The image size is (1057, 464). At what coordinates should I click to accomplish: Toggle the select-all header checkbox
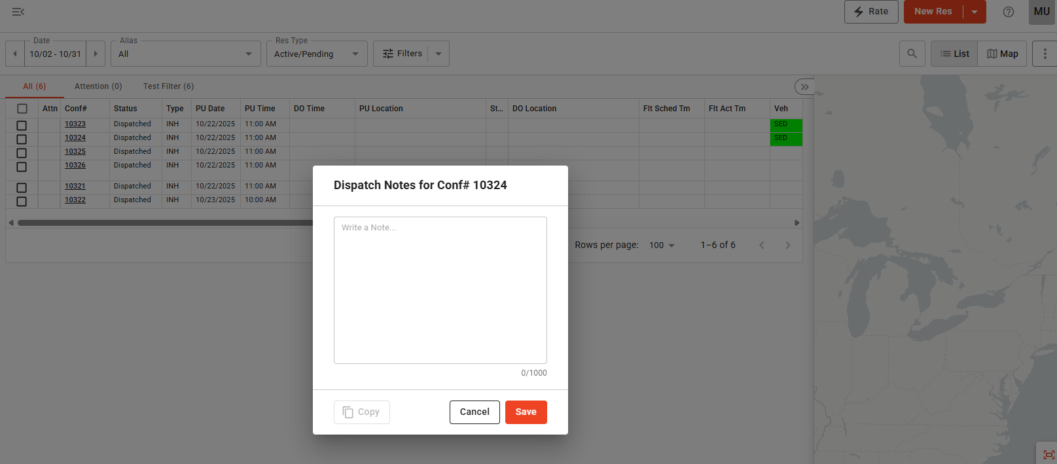(22, 109)
